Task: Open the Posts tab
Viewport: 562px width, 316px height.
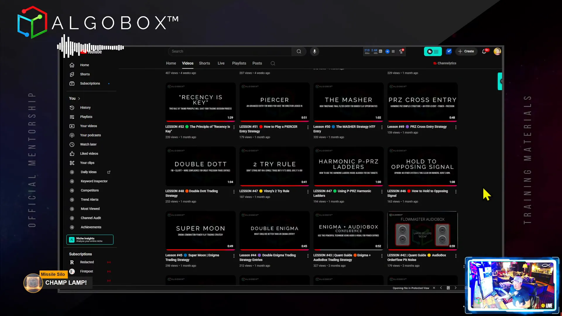Action: (257, 63)
